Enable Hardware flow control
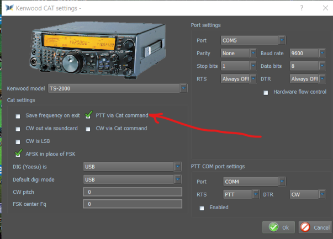Viewport: 333px width, 239px height. click(x=266, y=92)
